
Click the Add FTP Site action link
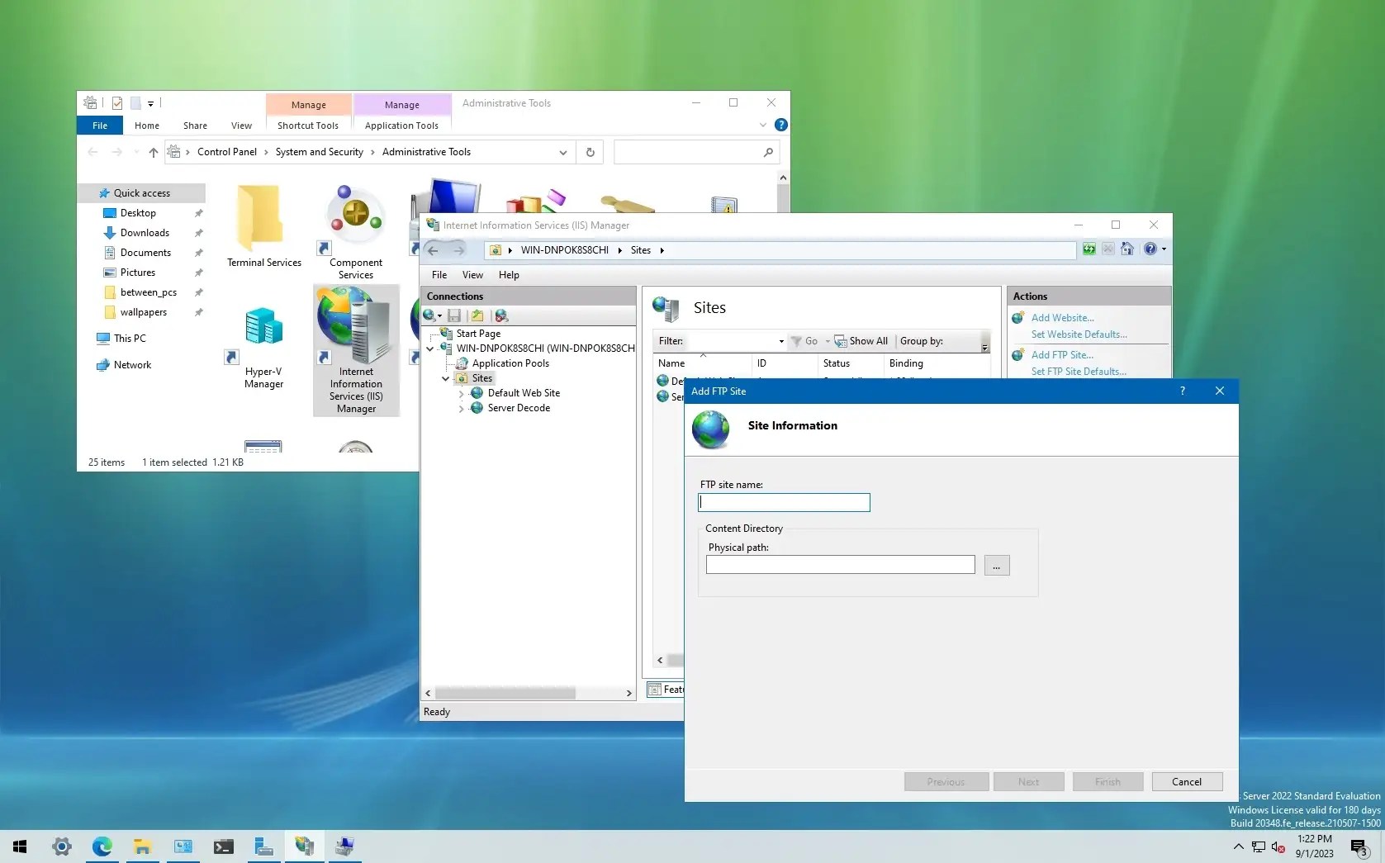pos(1063,354)
